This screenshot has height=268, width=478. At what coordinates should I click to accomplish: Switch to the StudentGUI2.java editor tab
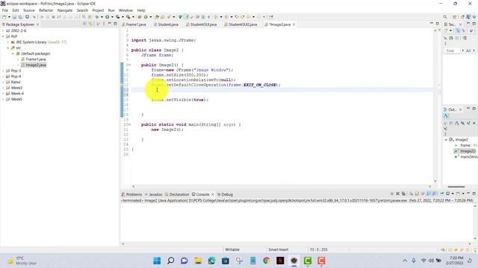click(240, 25)
